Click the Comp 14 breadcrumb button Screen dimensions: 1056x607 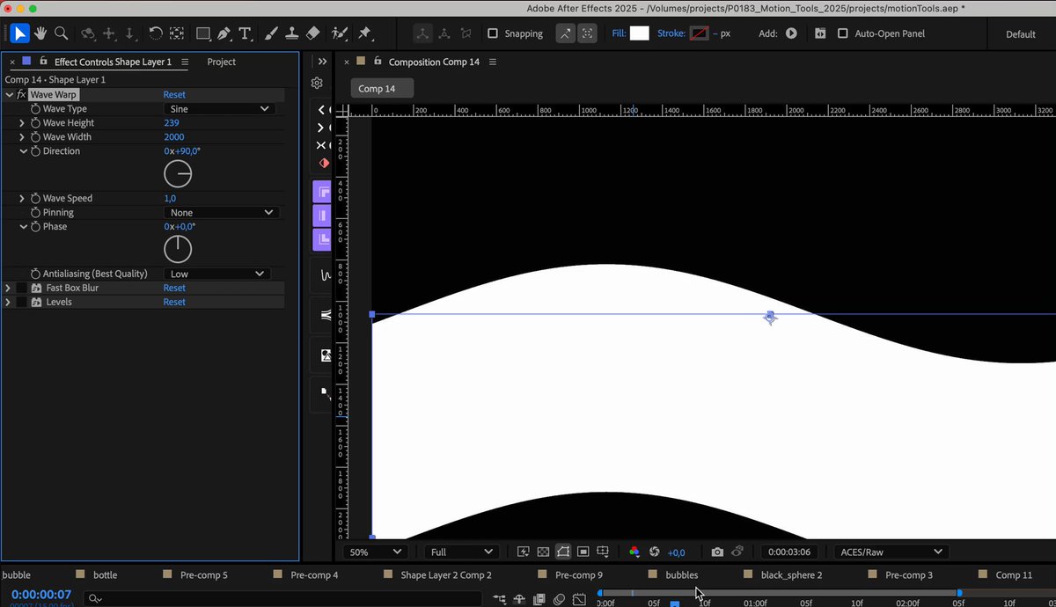[x=381, y=88]
